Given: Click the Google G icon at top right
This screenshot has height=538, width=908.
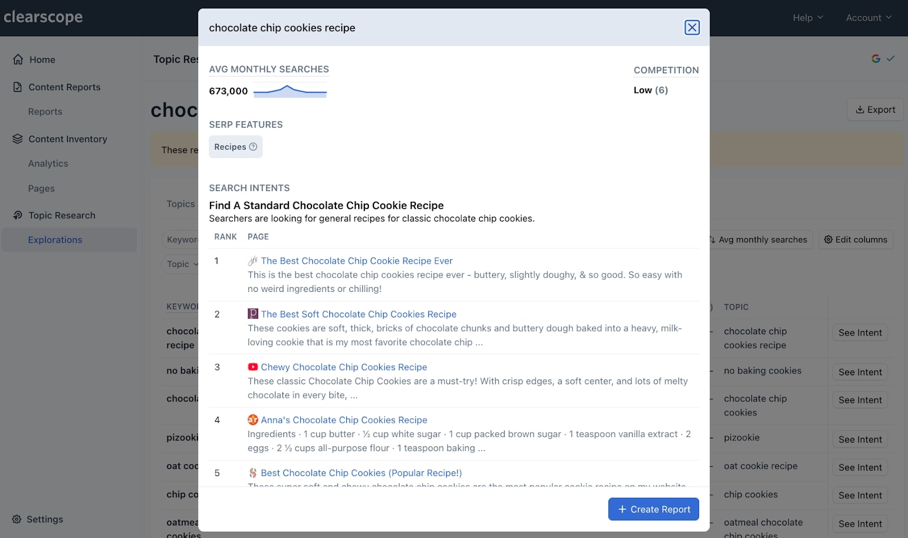Looking at the screenshot, I should pos(876,58).
